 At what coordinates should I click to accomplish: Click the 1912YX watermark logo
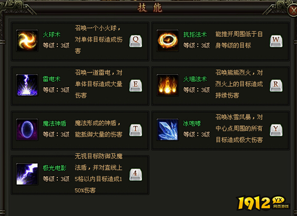(x=263, y=203)
